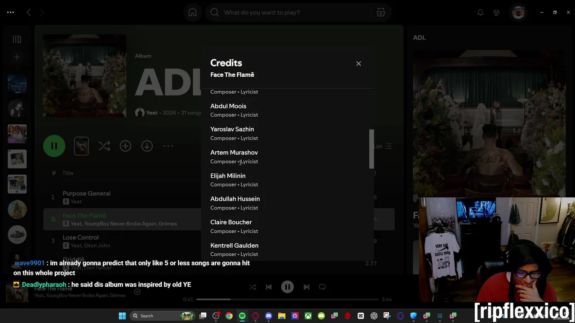Viewport: 575px width, 323px height.
Task: Click the Credits dialog scrollbar
Action: (x=372, y=149)
